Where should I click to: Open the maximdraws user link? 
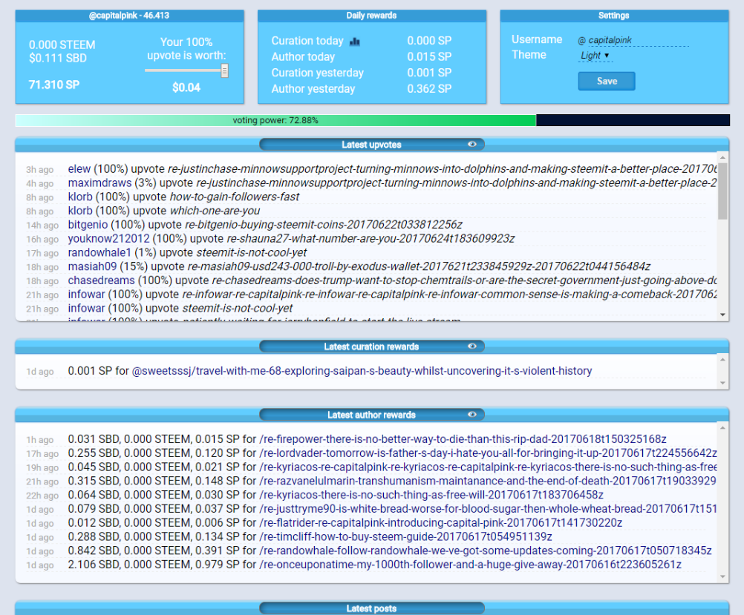(99, 183)
